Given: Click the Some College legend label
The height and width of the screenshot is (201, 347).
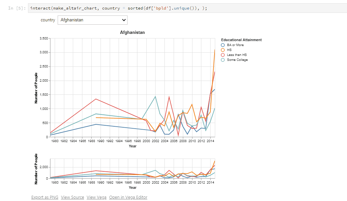Looking at the screenshot, I should click(x=237, y=60).
